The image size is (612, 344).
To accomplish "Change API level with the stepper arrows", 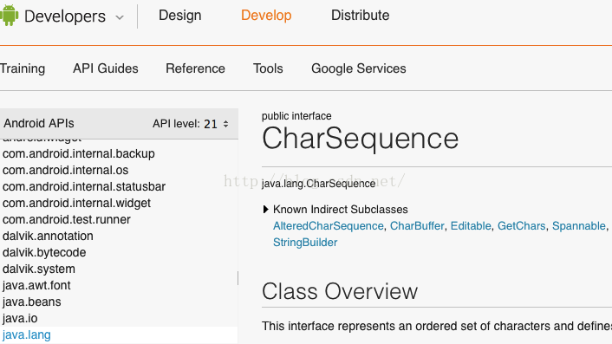I will (225, 124).
